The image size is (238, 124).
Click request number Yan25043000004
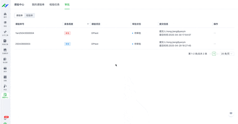(x=25, y=33)
